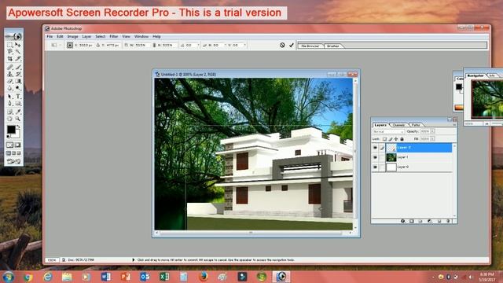The image size is (503, 283).
Task: Pick the Clone Stamp tool
Action: [10, 74]
